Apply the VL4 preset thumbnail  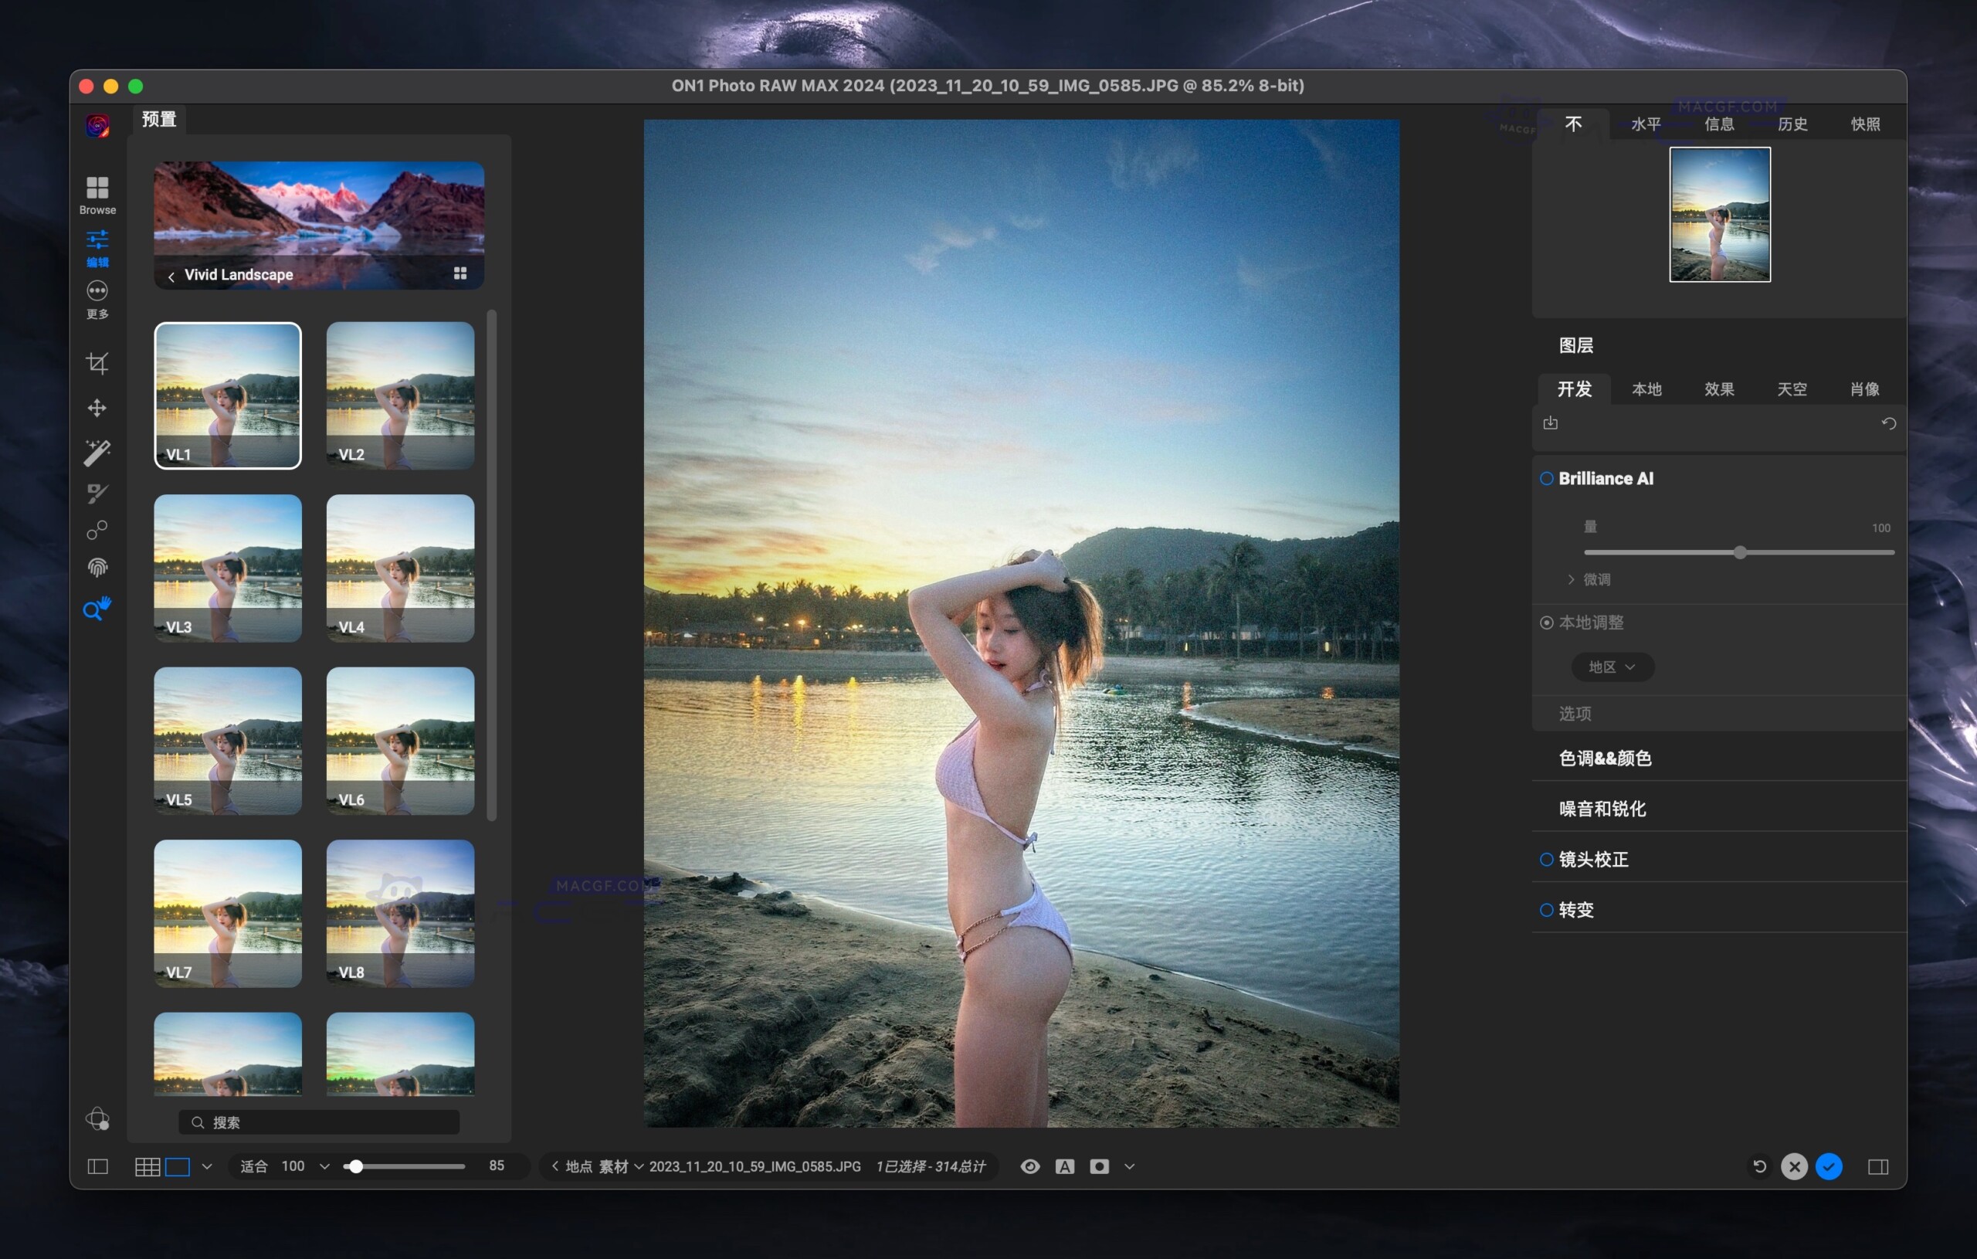(x=400, y=568)
